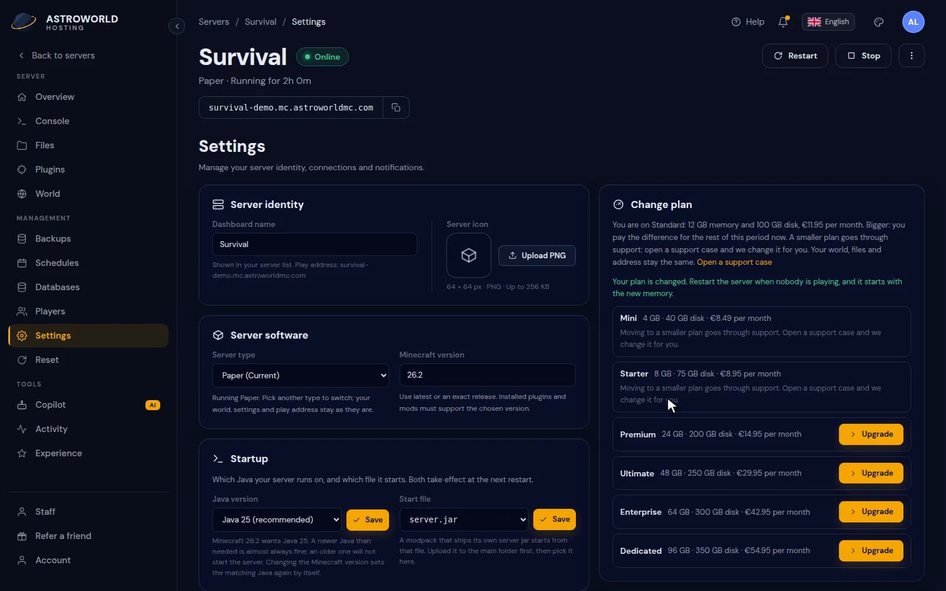This screenshot has width=946, height=591.
Task: Restart the Survival server
Action: point(795,56)
